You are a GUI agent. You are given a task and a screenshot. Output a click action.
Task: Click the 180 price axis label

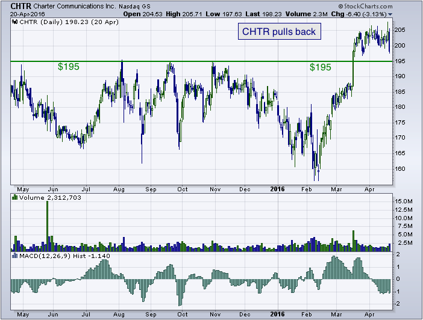tap(399, 107)
